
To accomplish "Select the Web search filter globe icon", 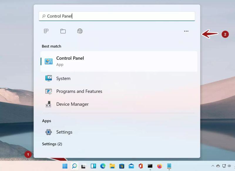I will click(x=80, y=31).
